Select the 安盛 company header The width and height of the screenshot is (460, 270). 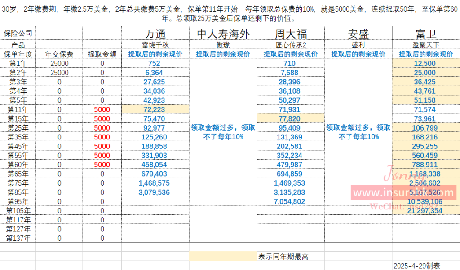(x=358, y=34)
